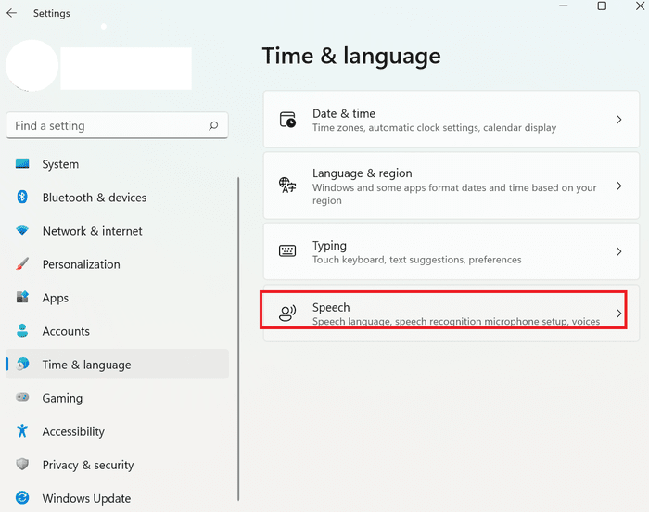The image size is (649, 512).
Task: Click the sidebar vertical scrollbar
Action: (x=238, y=339)
